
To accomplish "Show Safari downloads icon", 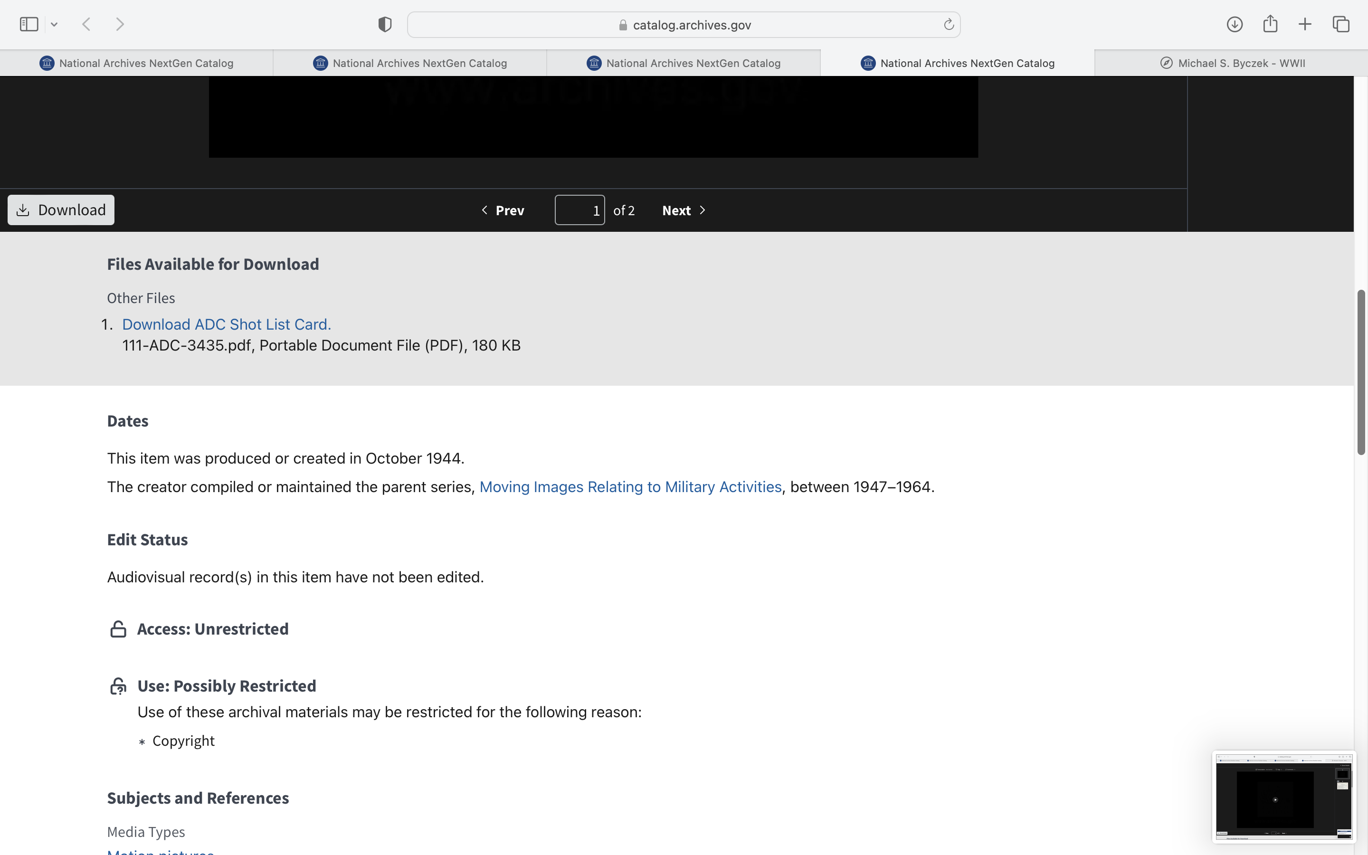I will tap(1235, 24).
